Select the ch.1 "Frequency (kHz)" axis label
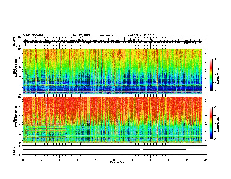This screenshot has width=231, height=179. (x=16, y=68)
